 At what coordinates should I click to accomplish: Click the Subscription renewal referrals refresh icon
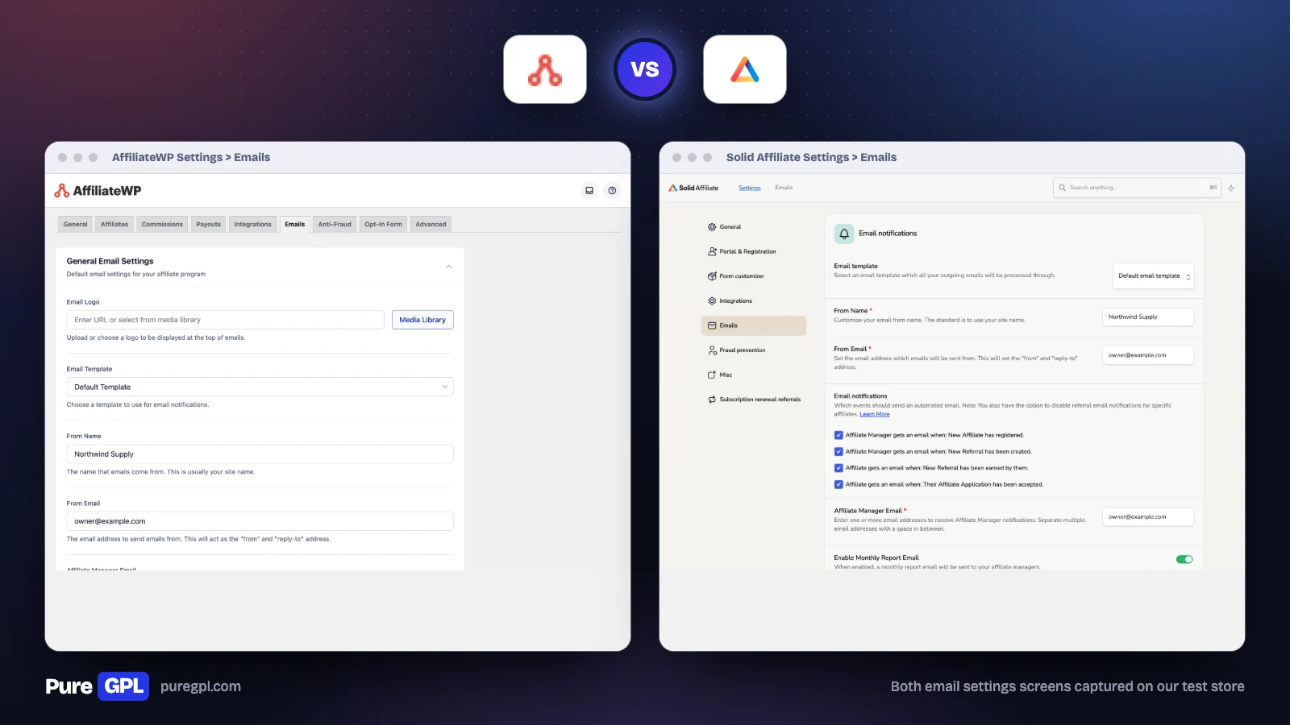pyautogui.click(x=712, y=400)
